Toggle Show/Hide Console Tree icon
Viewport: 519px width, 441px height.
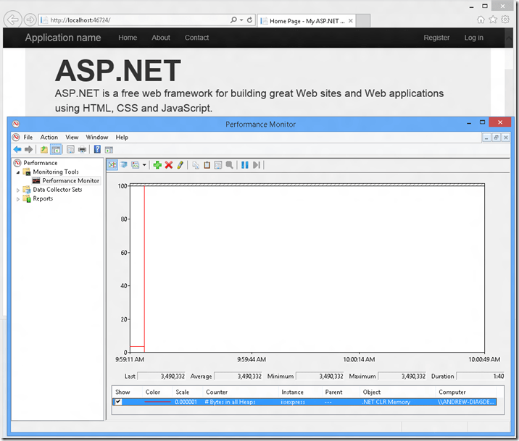[x=56, y=150]
